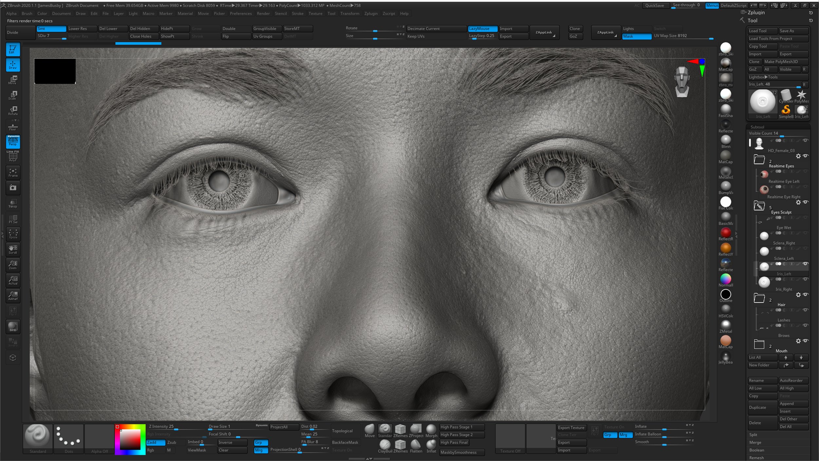Click the BPR render icon
This screenshot has width=819, height=461.
point(13,326)
